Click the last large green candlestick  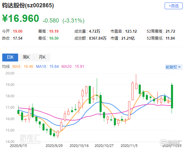(x=172, y=97)
